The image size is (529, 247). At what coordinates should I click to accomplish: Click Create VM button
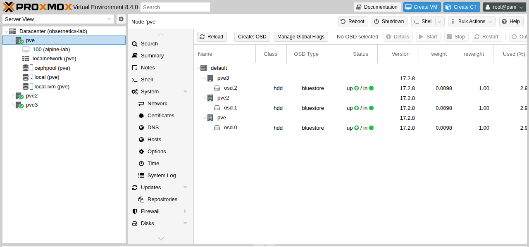tap(422, 7)
